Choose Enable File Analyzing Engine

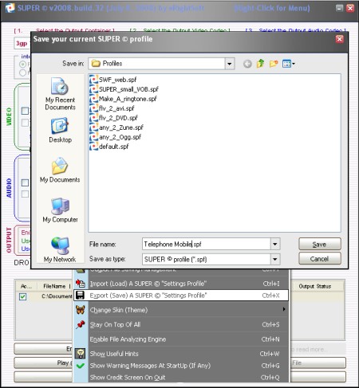[181, 339]
